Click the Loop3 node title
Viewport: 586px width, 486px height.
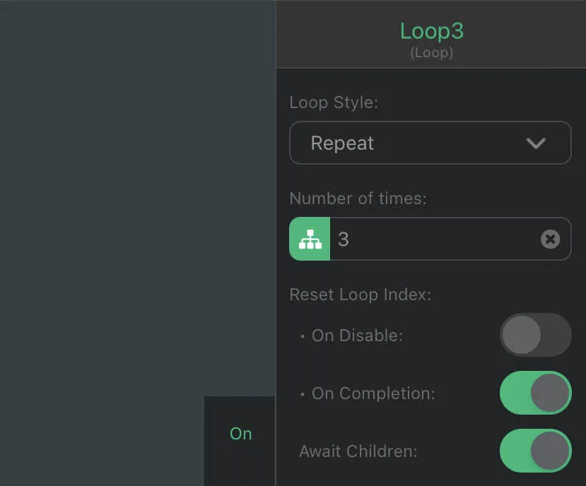point(431,31)
